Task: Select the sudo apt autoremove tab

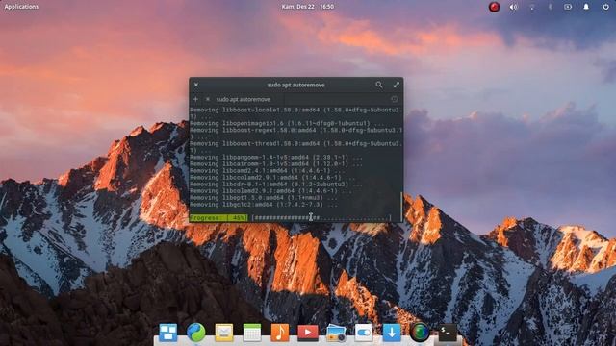Action: (x=244, y=99)
